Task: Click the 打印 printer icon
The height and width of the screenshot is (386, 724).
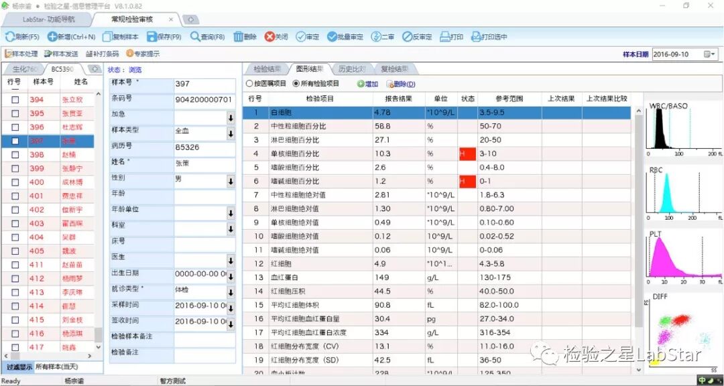Action: (x=444, y=37)
